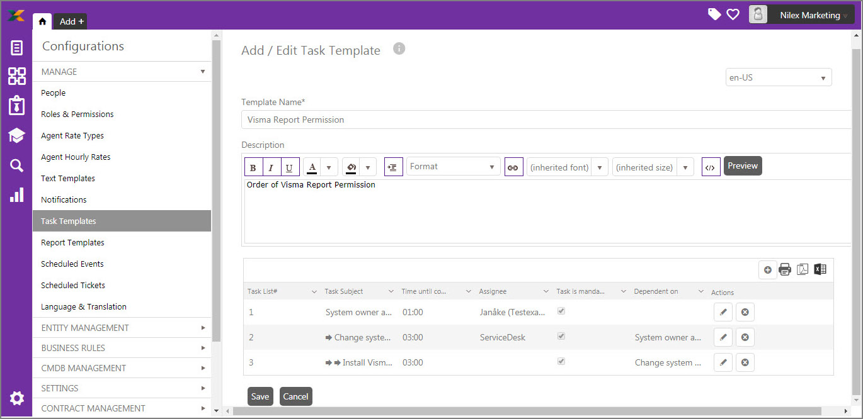Open Dependent on column menu arrow

701,291
